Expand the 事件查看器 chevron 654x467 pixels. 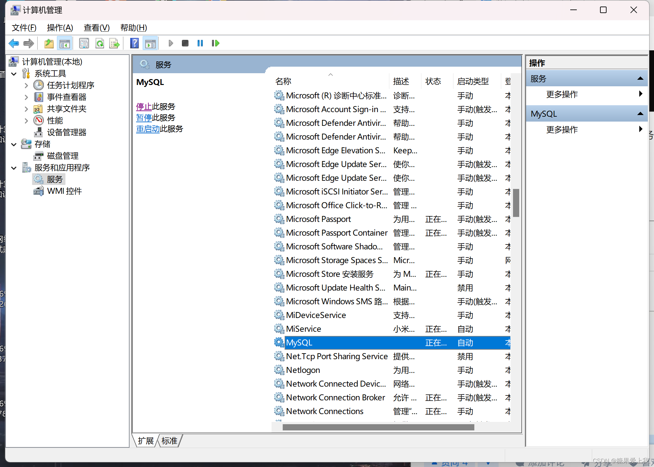(x=27, y=97)
